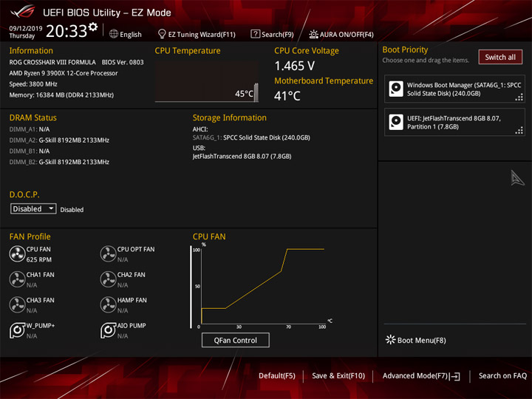Open QFan Control
Image resolution: width=532 pixels, height=399 pixels.
[236, 340]
